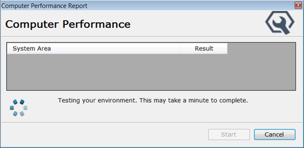Click inside the empty gray results list

(151, 72)
